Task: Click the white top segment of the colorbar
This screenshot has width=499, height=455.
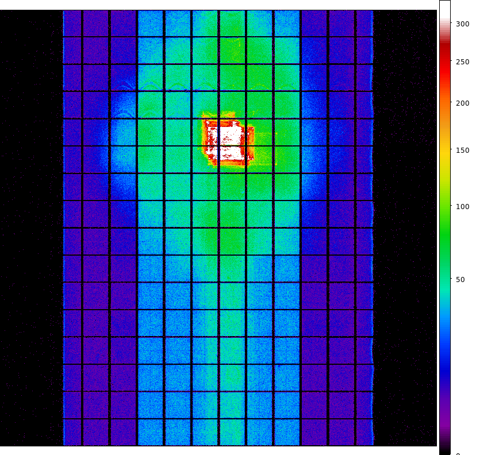Action: (x=444, y=11)
